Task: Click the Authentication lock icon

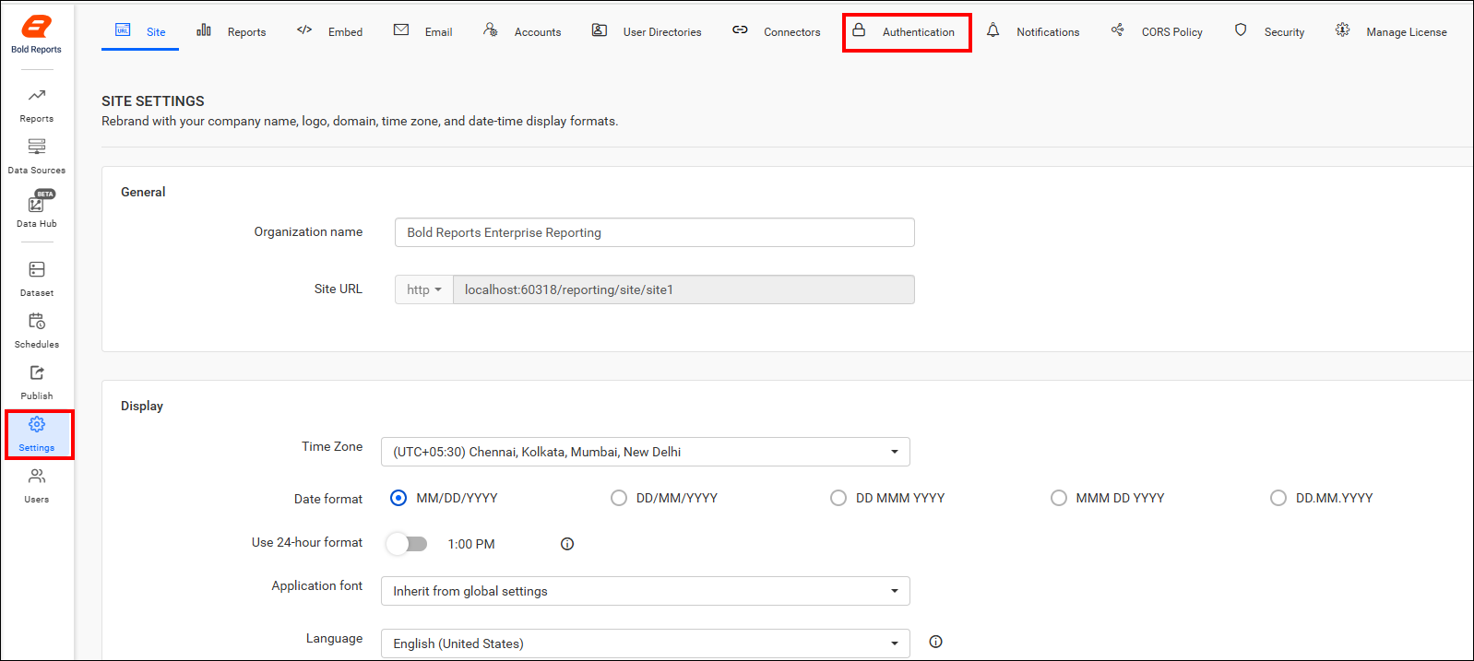Action: click(x=859, y=30)
